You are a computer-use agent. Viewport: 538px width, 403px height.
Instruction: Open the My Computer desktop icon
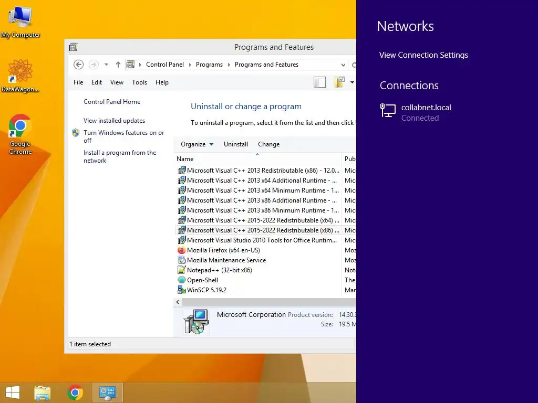pyautogui.click(x=20, y=22)
